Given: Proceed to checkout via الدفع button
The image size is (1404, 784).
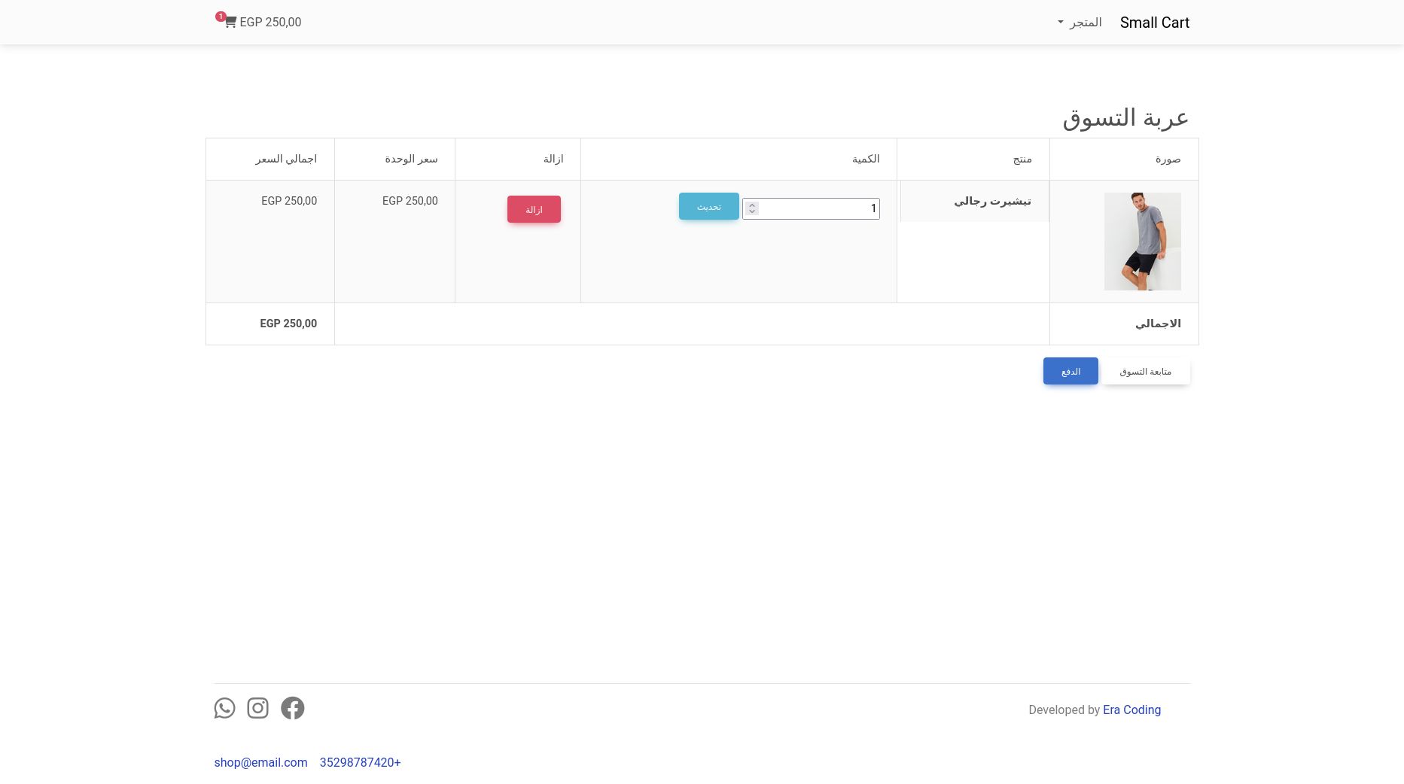Looking at the screenshot, I should 1071,371.
